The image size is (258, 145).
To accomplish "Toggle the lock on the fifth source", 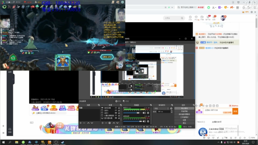I will click(119, 118).
